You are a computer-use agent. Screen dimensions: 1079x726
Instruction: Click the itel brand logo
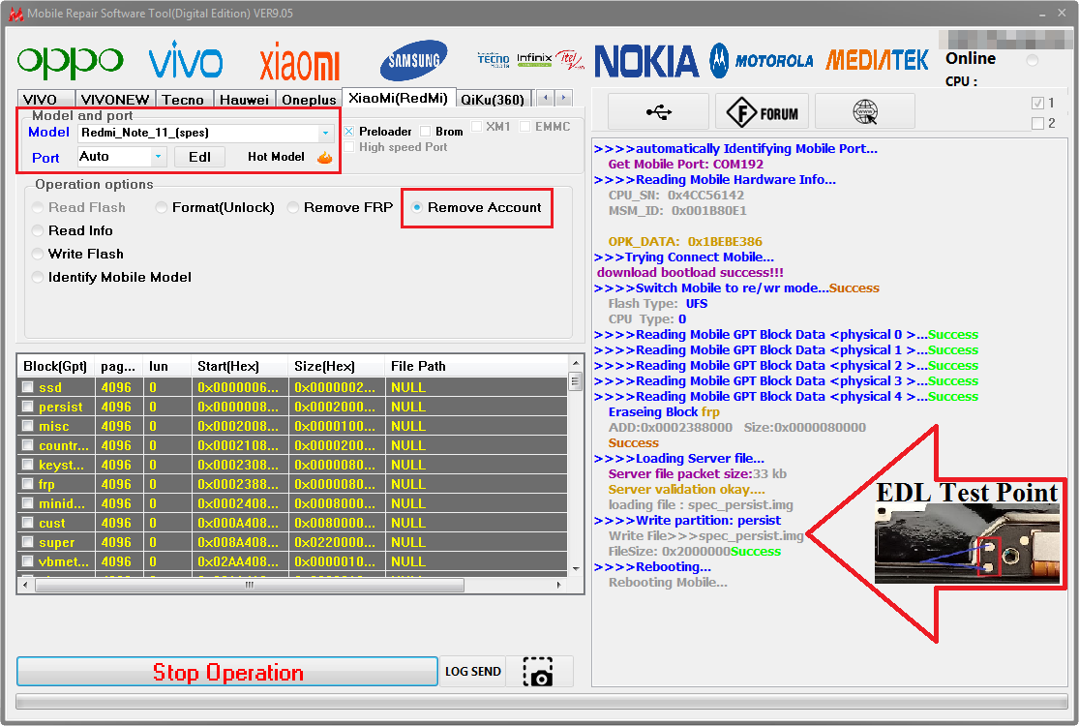(570, 60)
